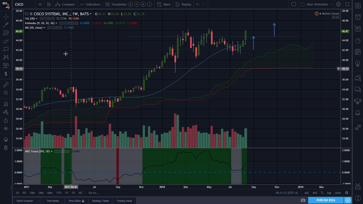
Task: Select the text annotation tool
Action: point(6,49)
